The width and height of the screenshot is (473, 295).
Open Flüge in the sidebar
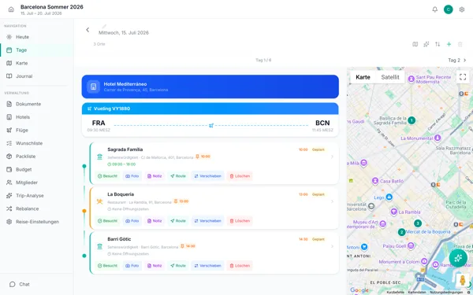(x=36, y=130)
